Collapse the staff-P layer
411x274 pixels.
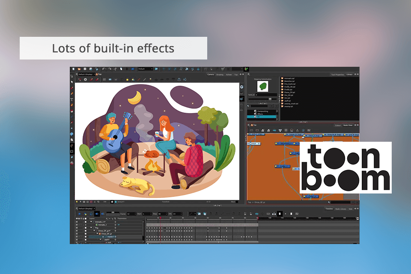point(100,240)
